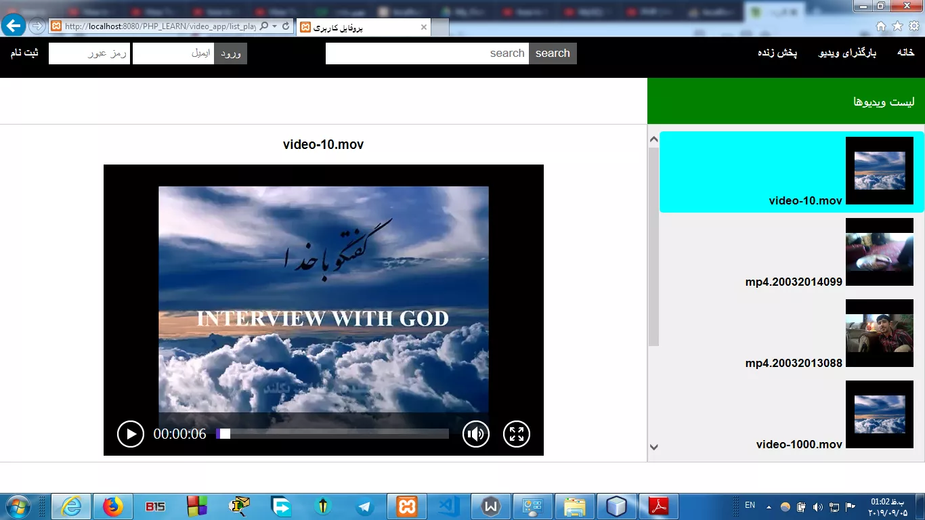Show hidden system tray icons
Viewport: 925px width, 520px height.
[769, 506]
